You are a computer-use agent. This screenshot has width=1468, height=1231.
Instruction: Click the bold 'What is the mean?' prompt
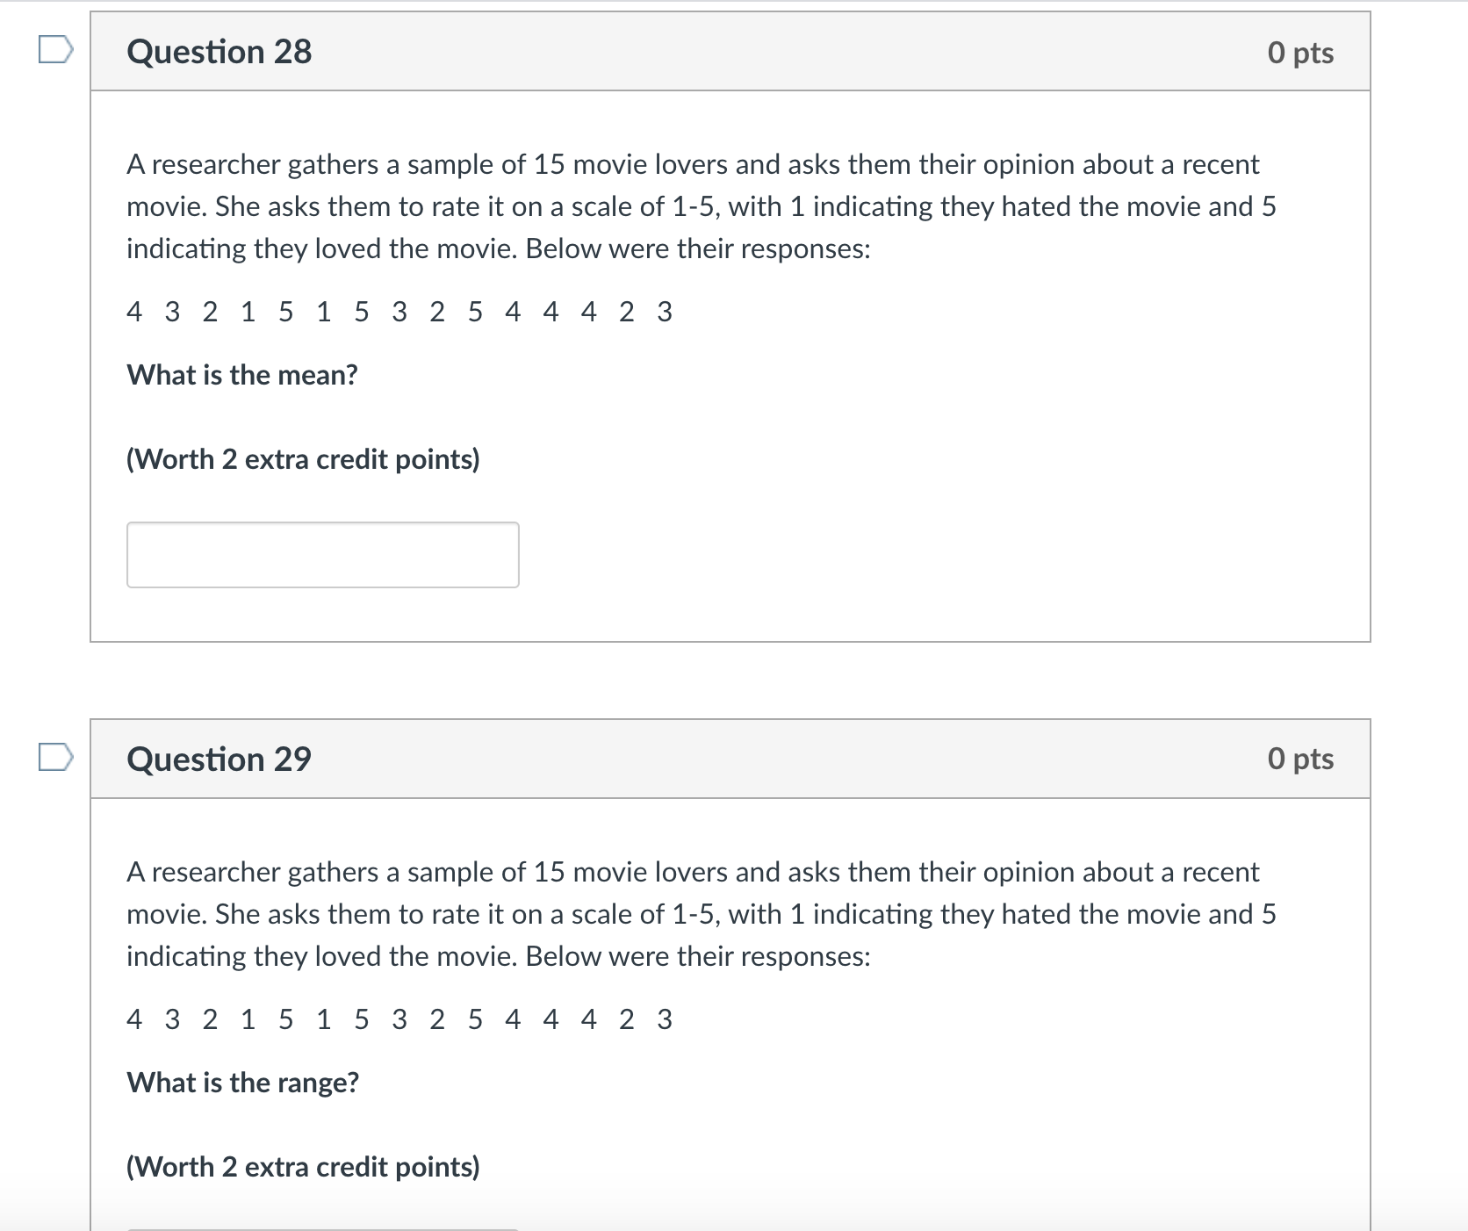coord(241,375)
